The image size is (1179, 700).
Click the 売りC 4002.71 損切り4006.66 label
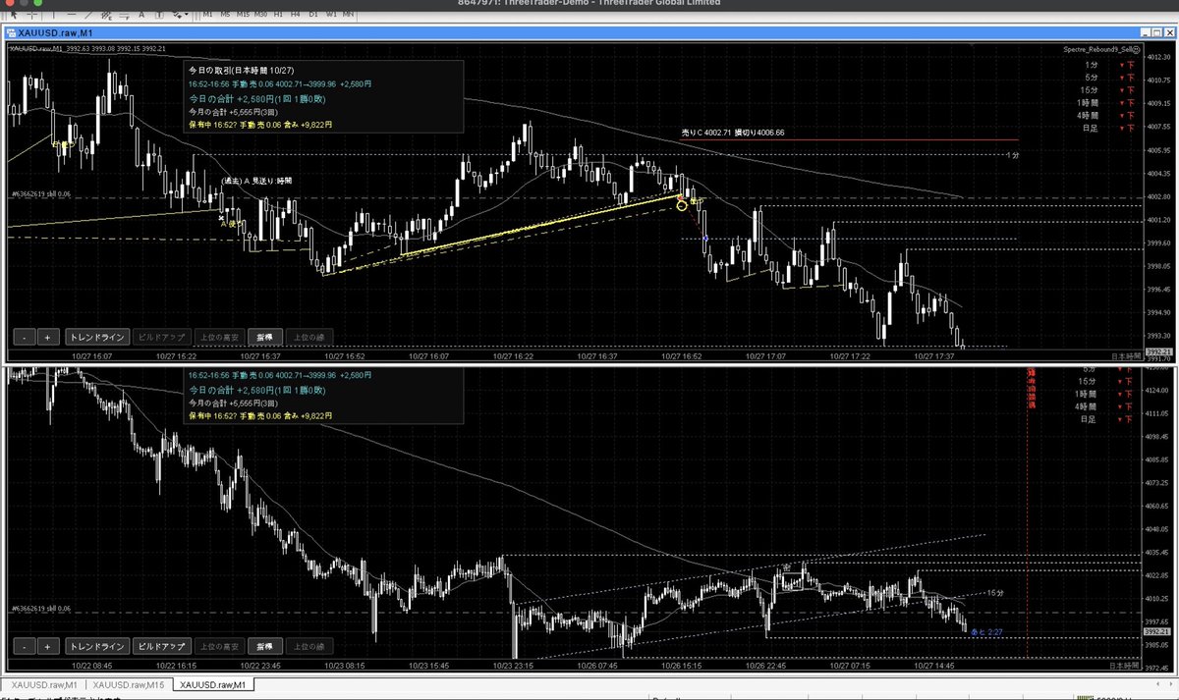[732, 132]
